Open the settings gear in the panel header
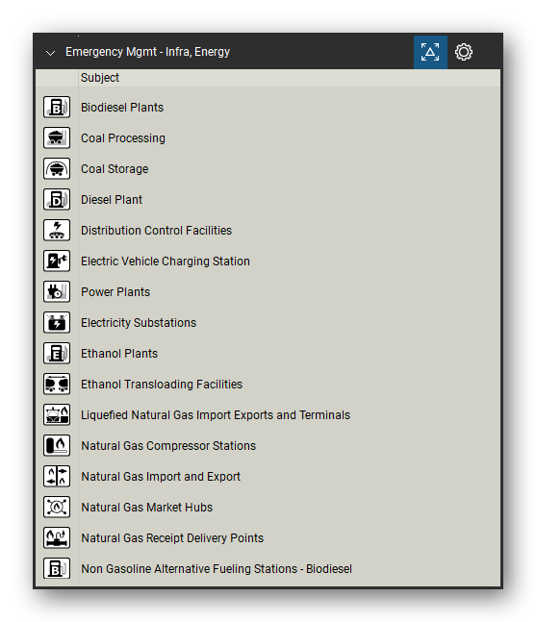Screen dimensions: 536x622 [464, 52]
